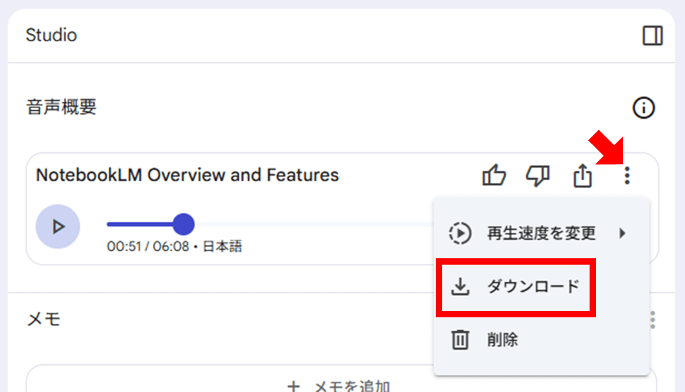Share the NotebookLM audio overview
This screenshot has height=392, width=685.
(x=582, y=176)
